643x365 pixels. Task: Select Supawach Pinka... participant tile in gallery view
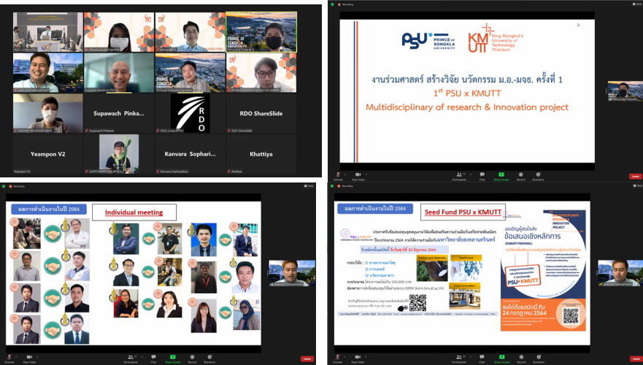pos(119,113)
